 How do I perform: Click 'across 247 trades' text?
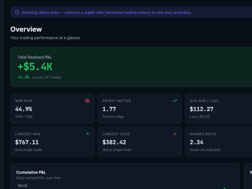pos(47,77)
